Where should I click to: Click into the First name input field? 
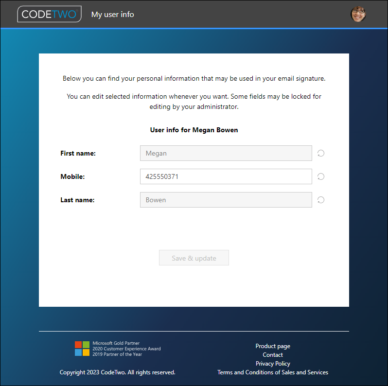pos(226,153)
